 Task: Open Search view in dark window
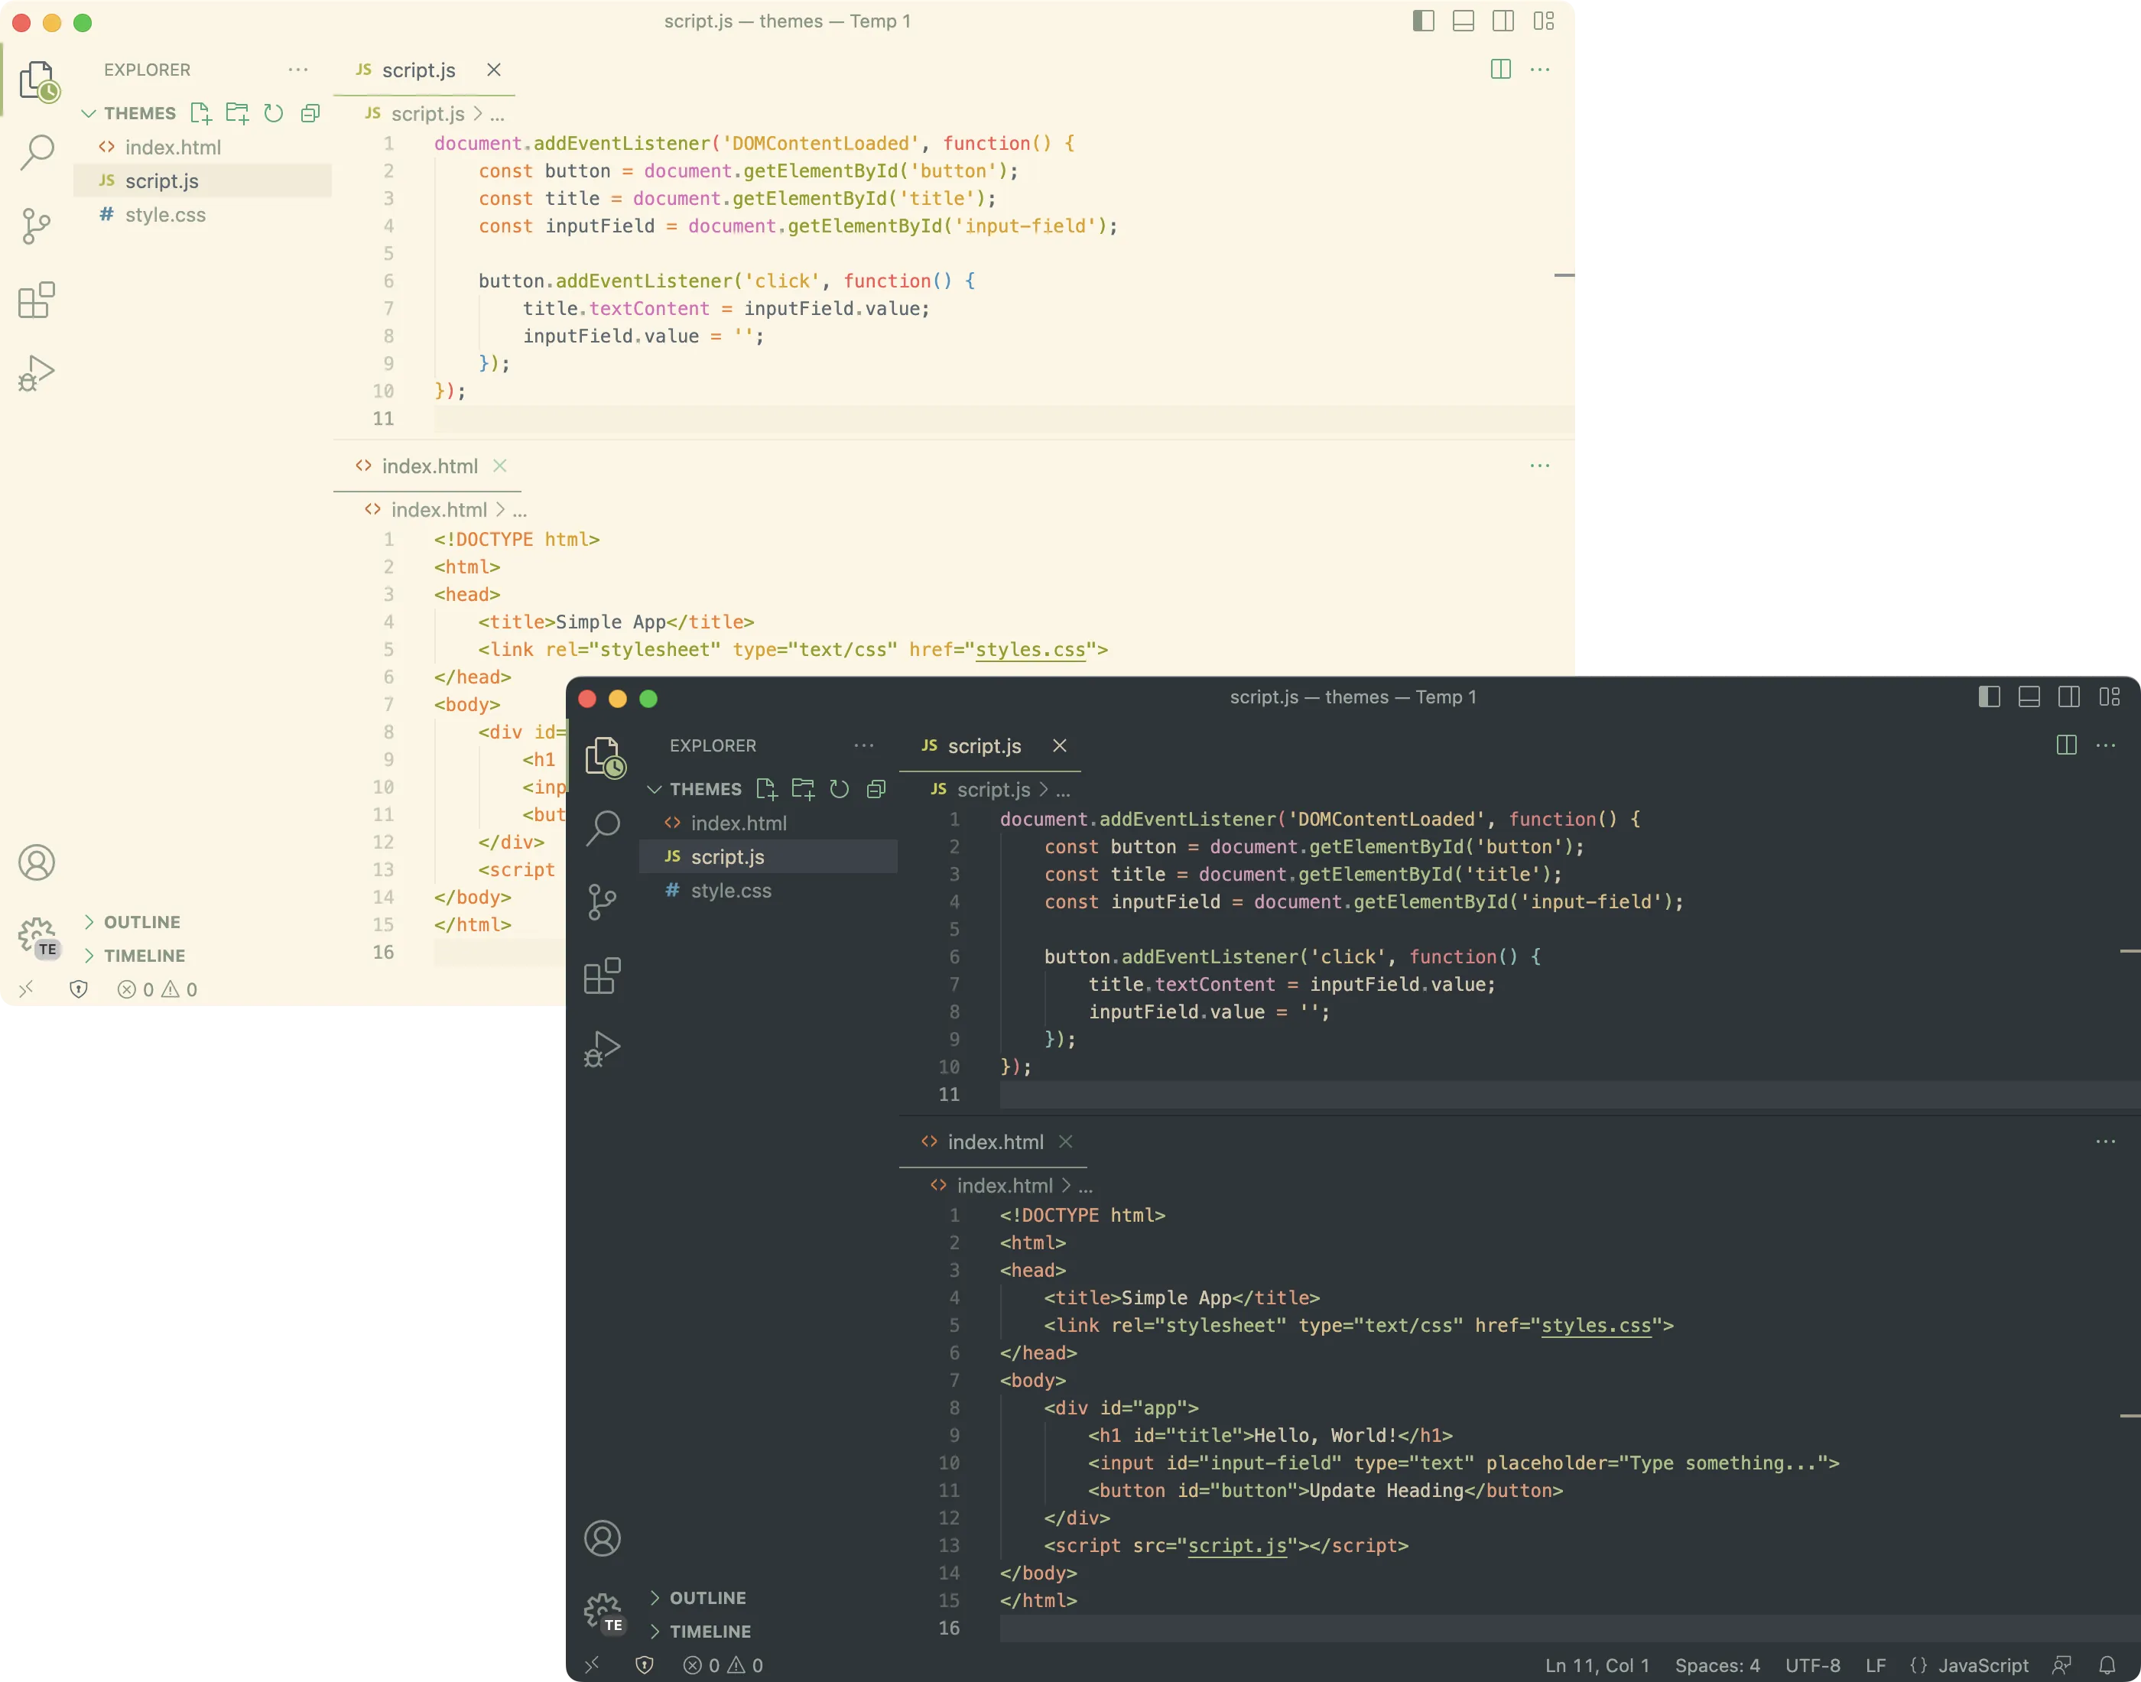click(603, 827)
